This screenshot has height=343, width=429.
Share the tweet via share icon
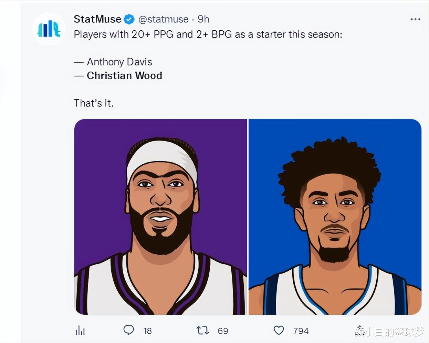359,330
